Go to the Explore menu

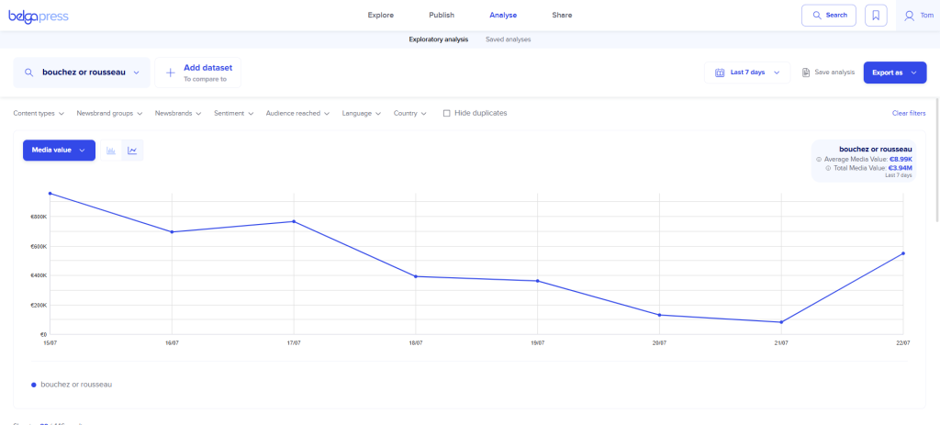[380, 16]
